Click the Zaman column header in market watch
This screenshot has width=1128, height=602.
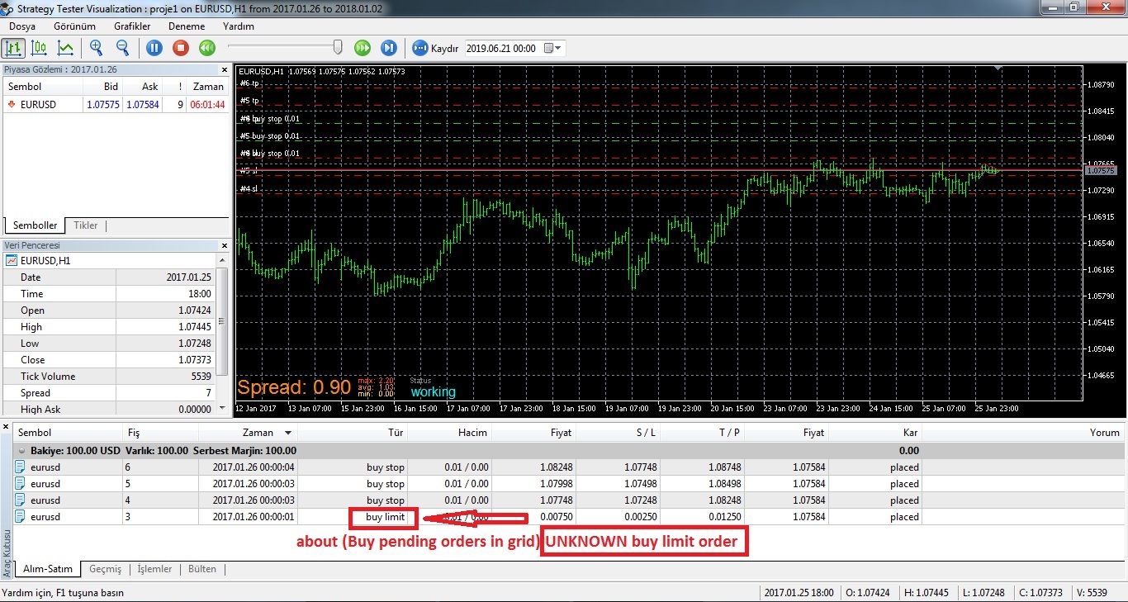[208, 86]
